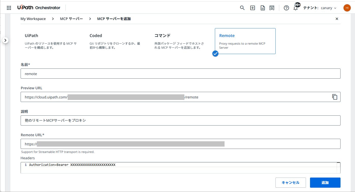Open the tenant canary dropdown

(x=329, y=8)
